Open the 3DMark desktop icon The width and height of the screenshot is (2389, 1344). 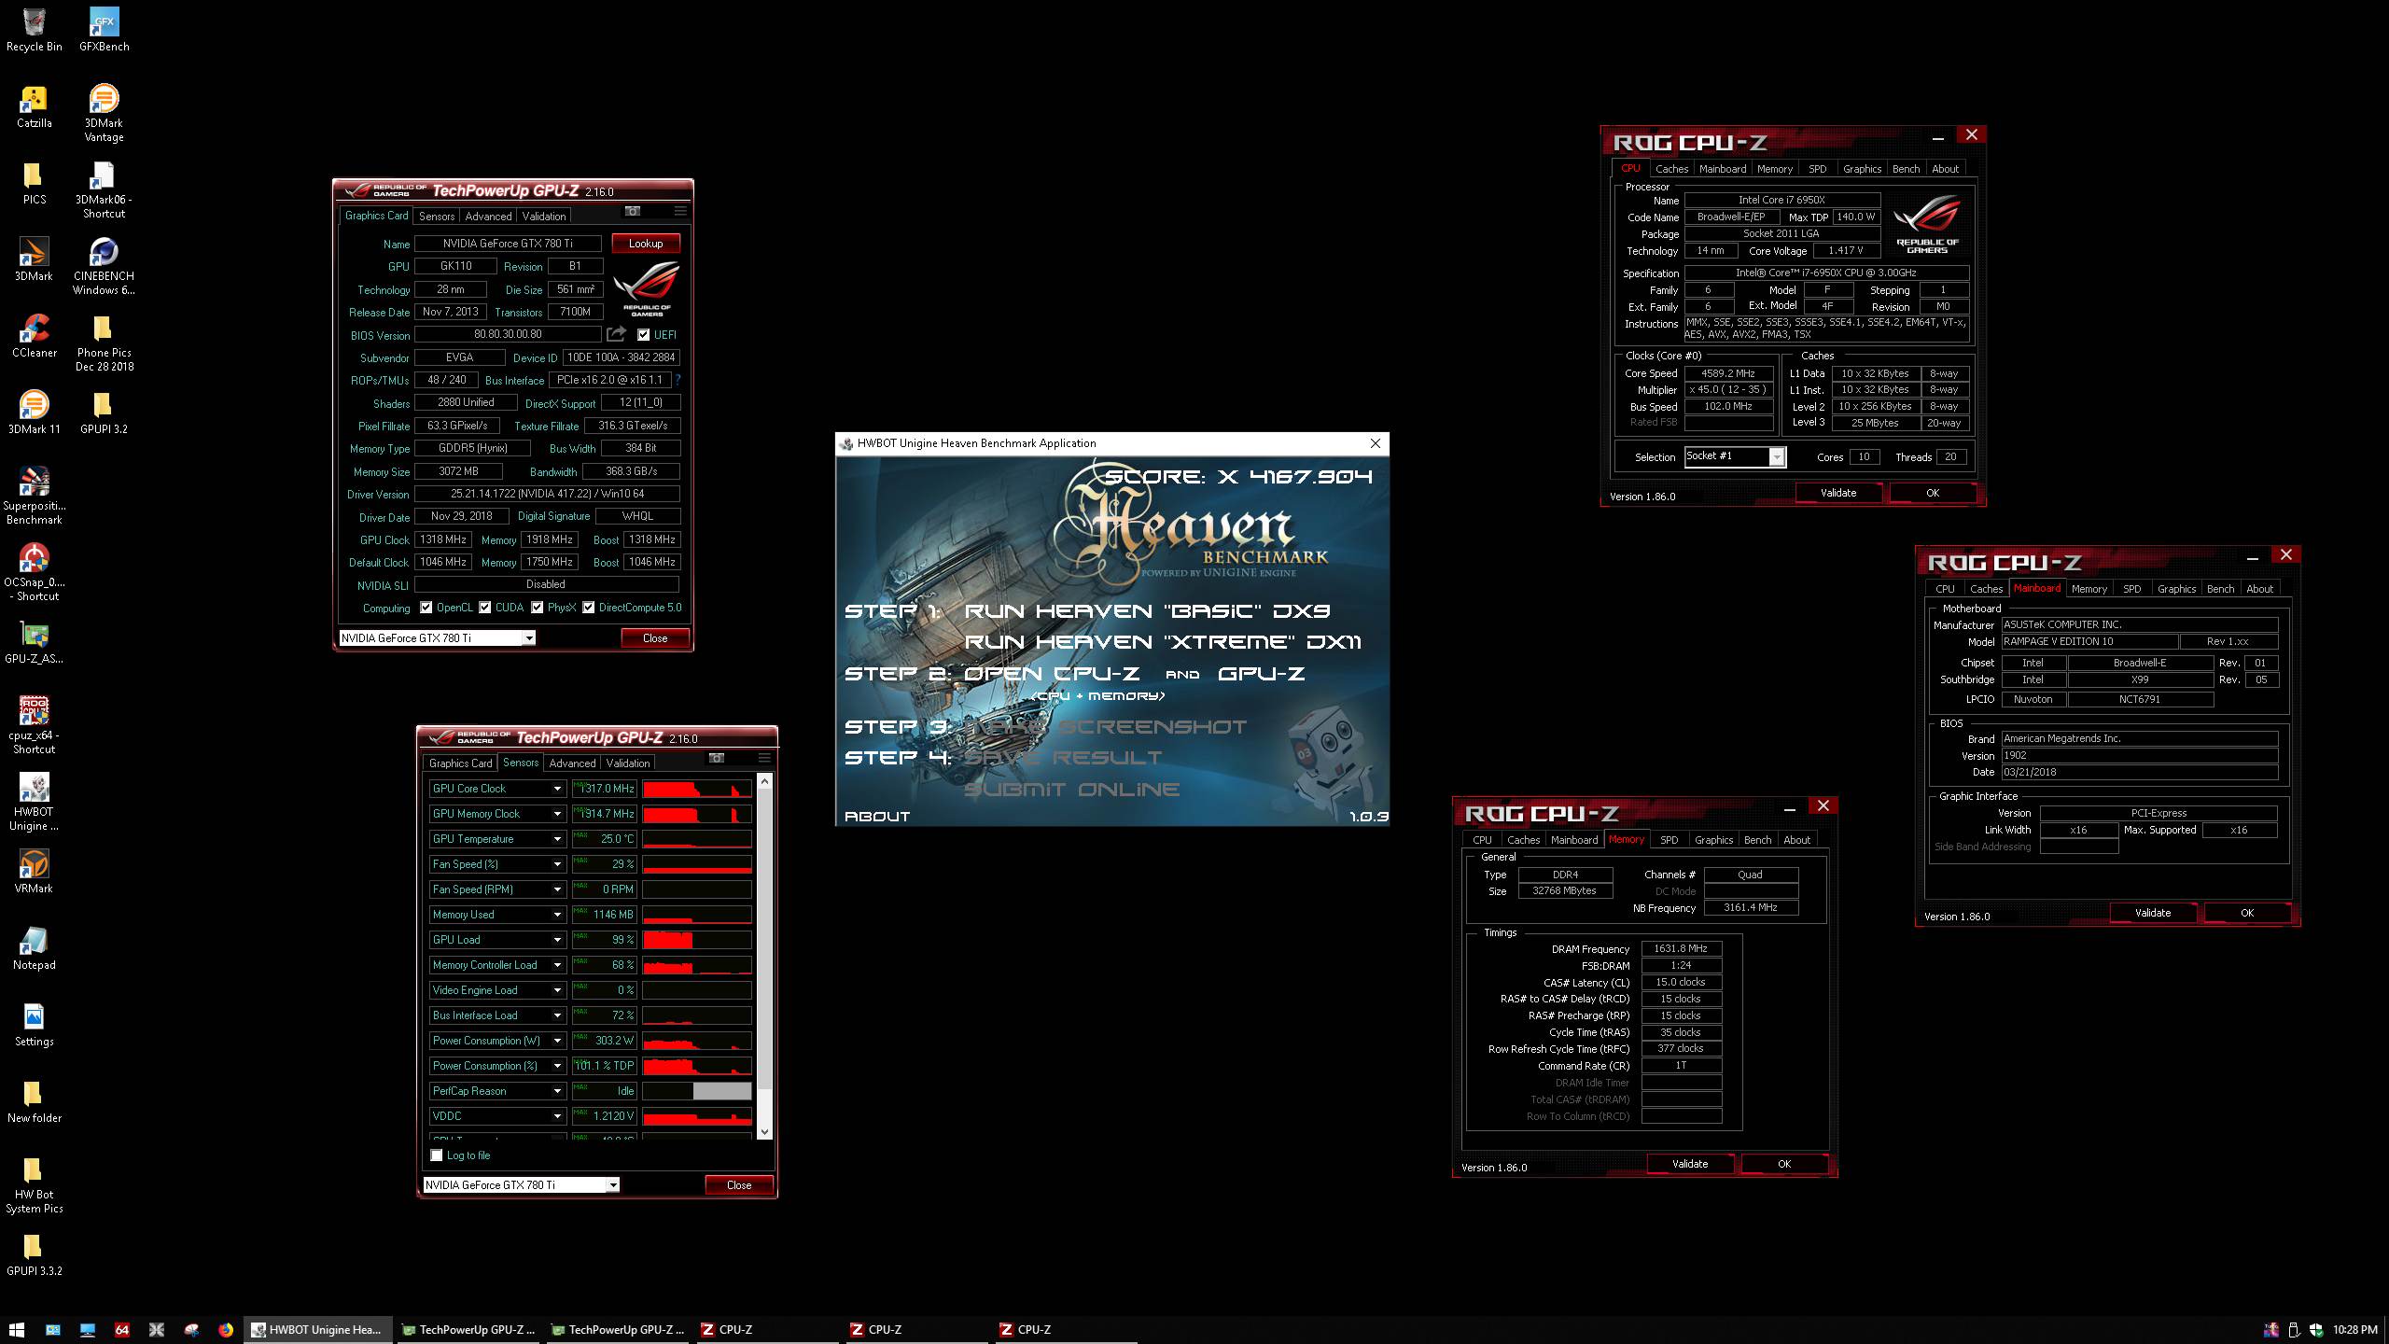pos(35,259)
